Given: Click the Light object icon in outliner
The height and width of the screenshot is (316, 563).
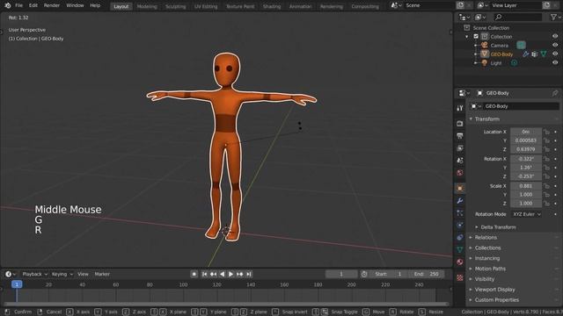Looking at the screenshot, I should click(x=485, y=63).
